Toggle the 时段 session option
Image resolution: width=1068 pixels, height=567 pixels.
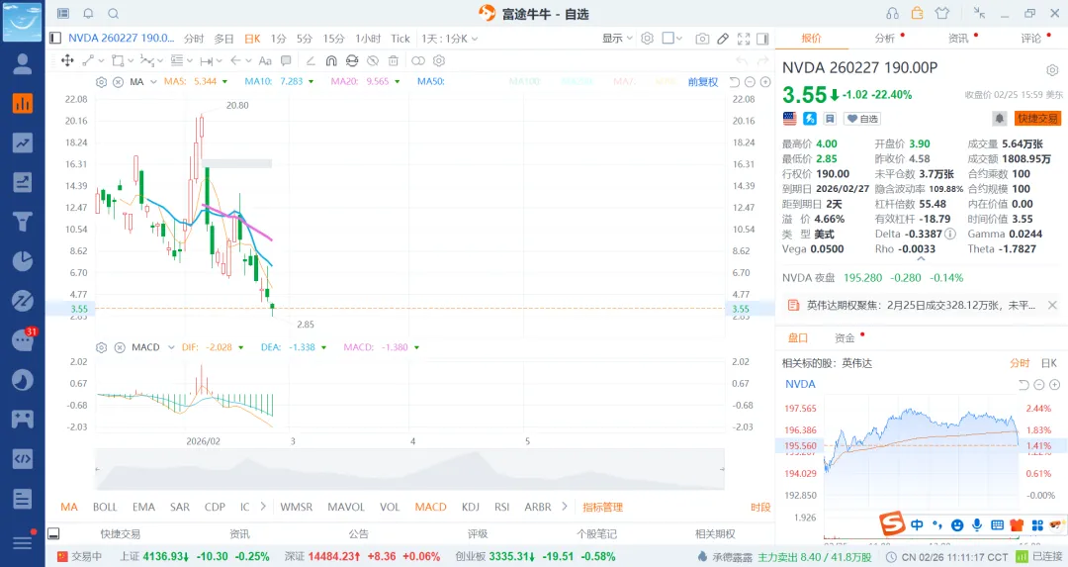tap(760, 507)
